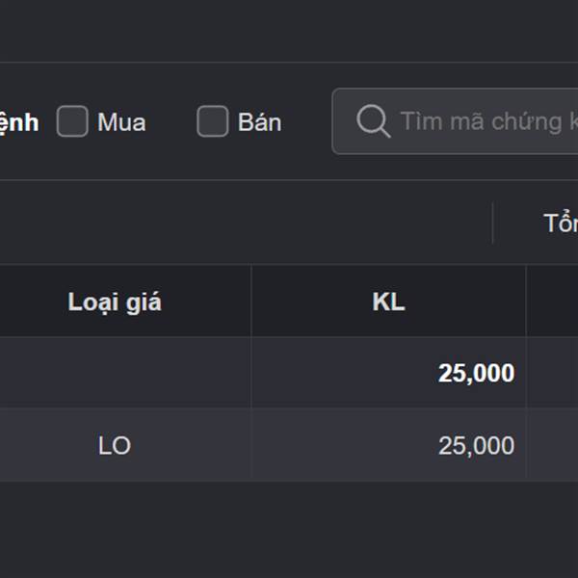Click the magnifying glass search icon

coord(372,122)
